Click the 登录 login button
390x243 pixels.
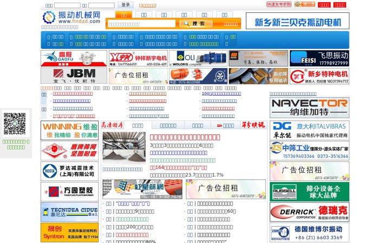(x=126, y=5)
